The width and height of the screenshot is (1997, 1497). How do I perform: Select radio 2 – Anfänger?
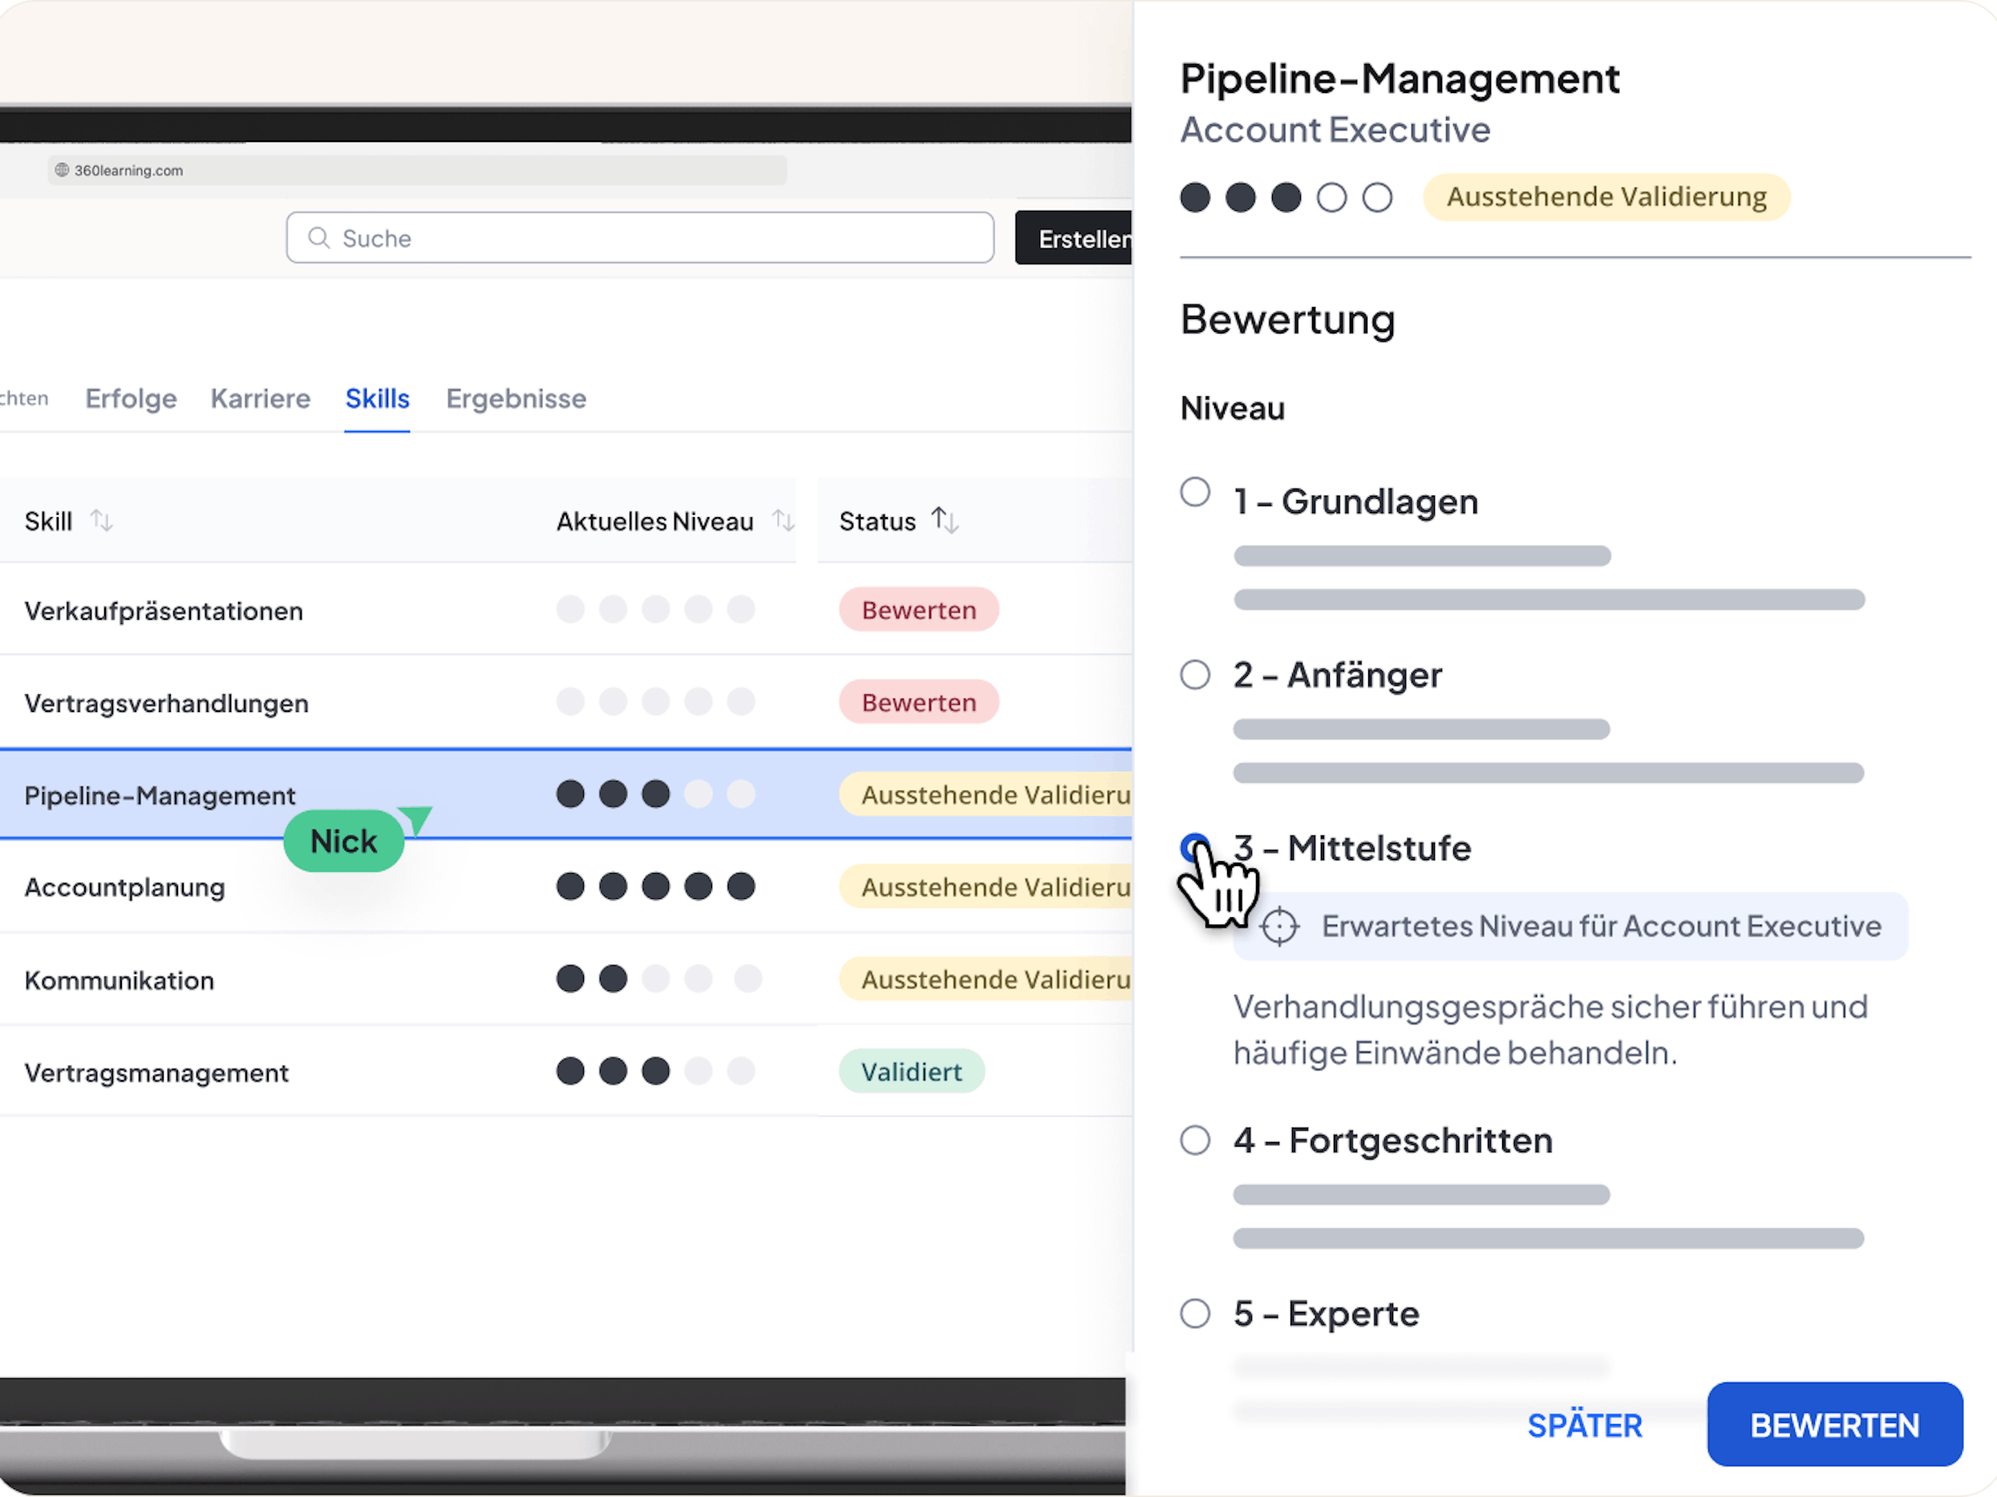point(1194,675)
